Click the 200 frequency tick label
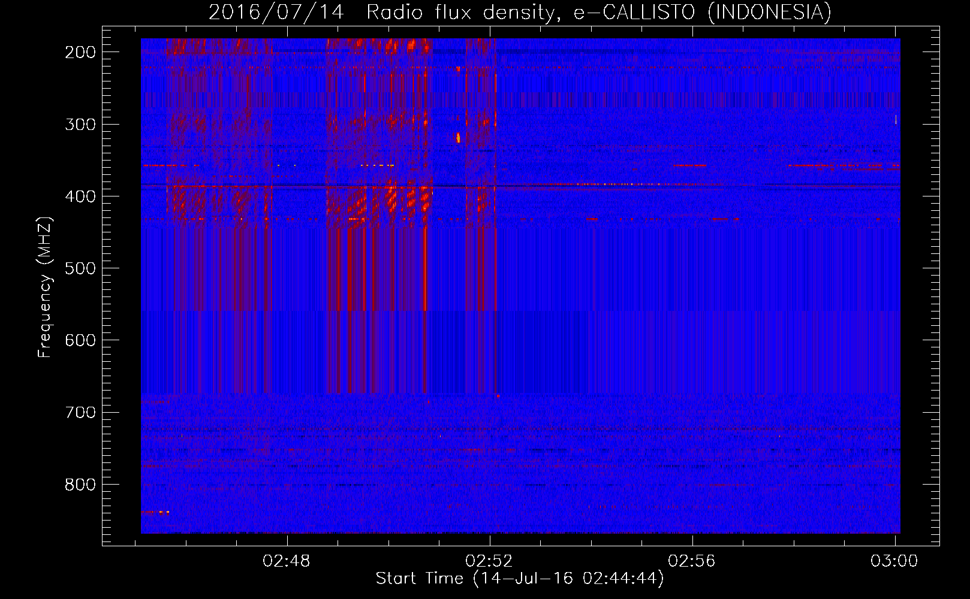The height and width of the screenshot is (599, 970). point(80,52)
